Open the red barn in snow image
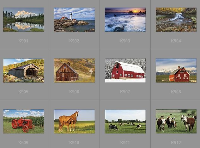 [125, 71]
